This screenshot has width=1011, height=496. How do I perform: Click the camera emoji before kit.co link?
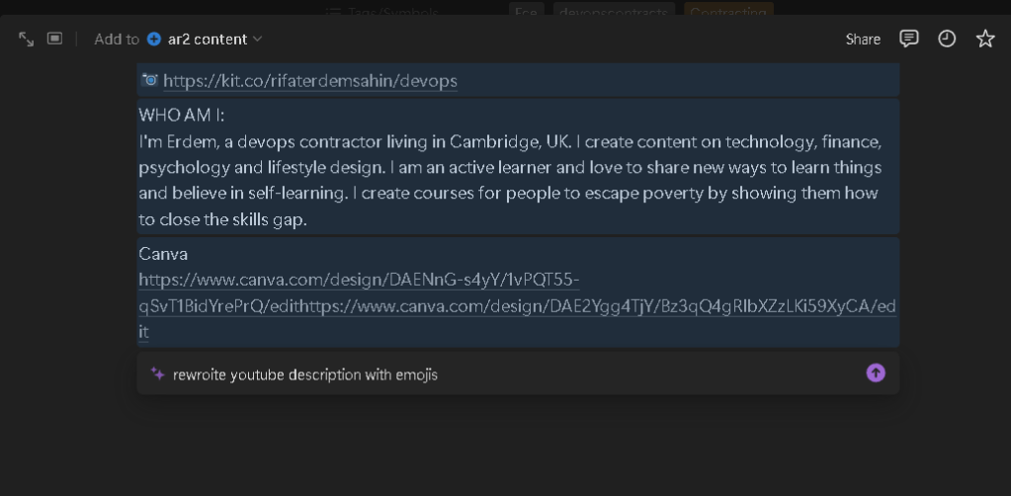click(x=149, y=80)
